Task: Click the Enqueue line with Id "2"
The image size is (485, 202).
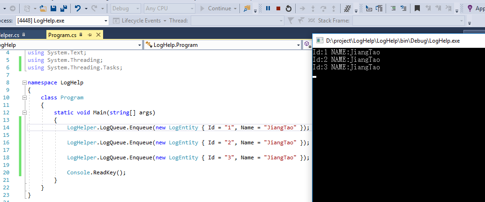Action: (x=188, y=142)
